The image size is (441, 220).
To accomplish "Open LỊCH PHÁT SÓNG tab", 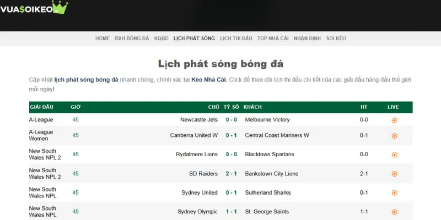I will point(194,38).
